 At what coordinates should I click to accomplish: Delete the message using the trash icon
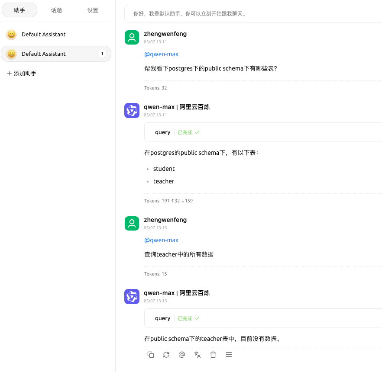pyautogui.click(x=213, y=354)
